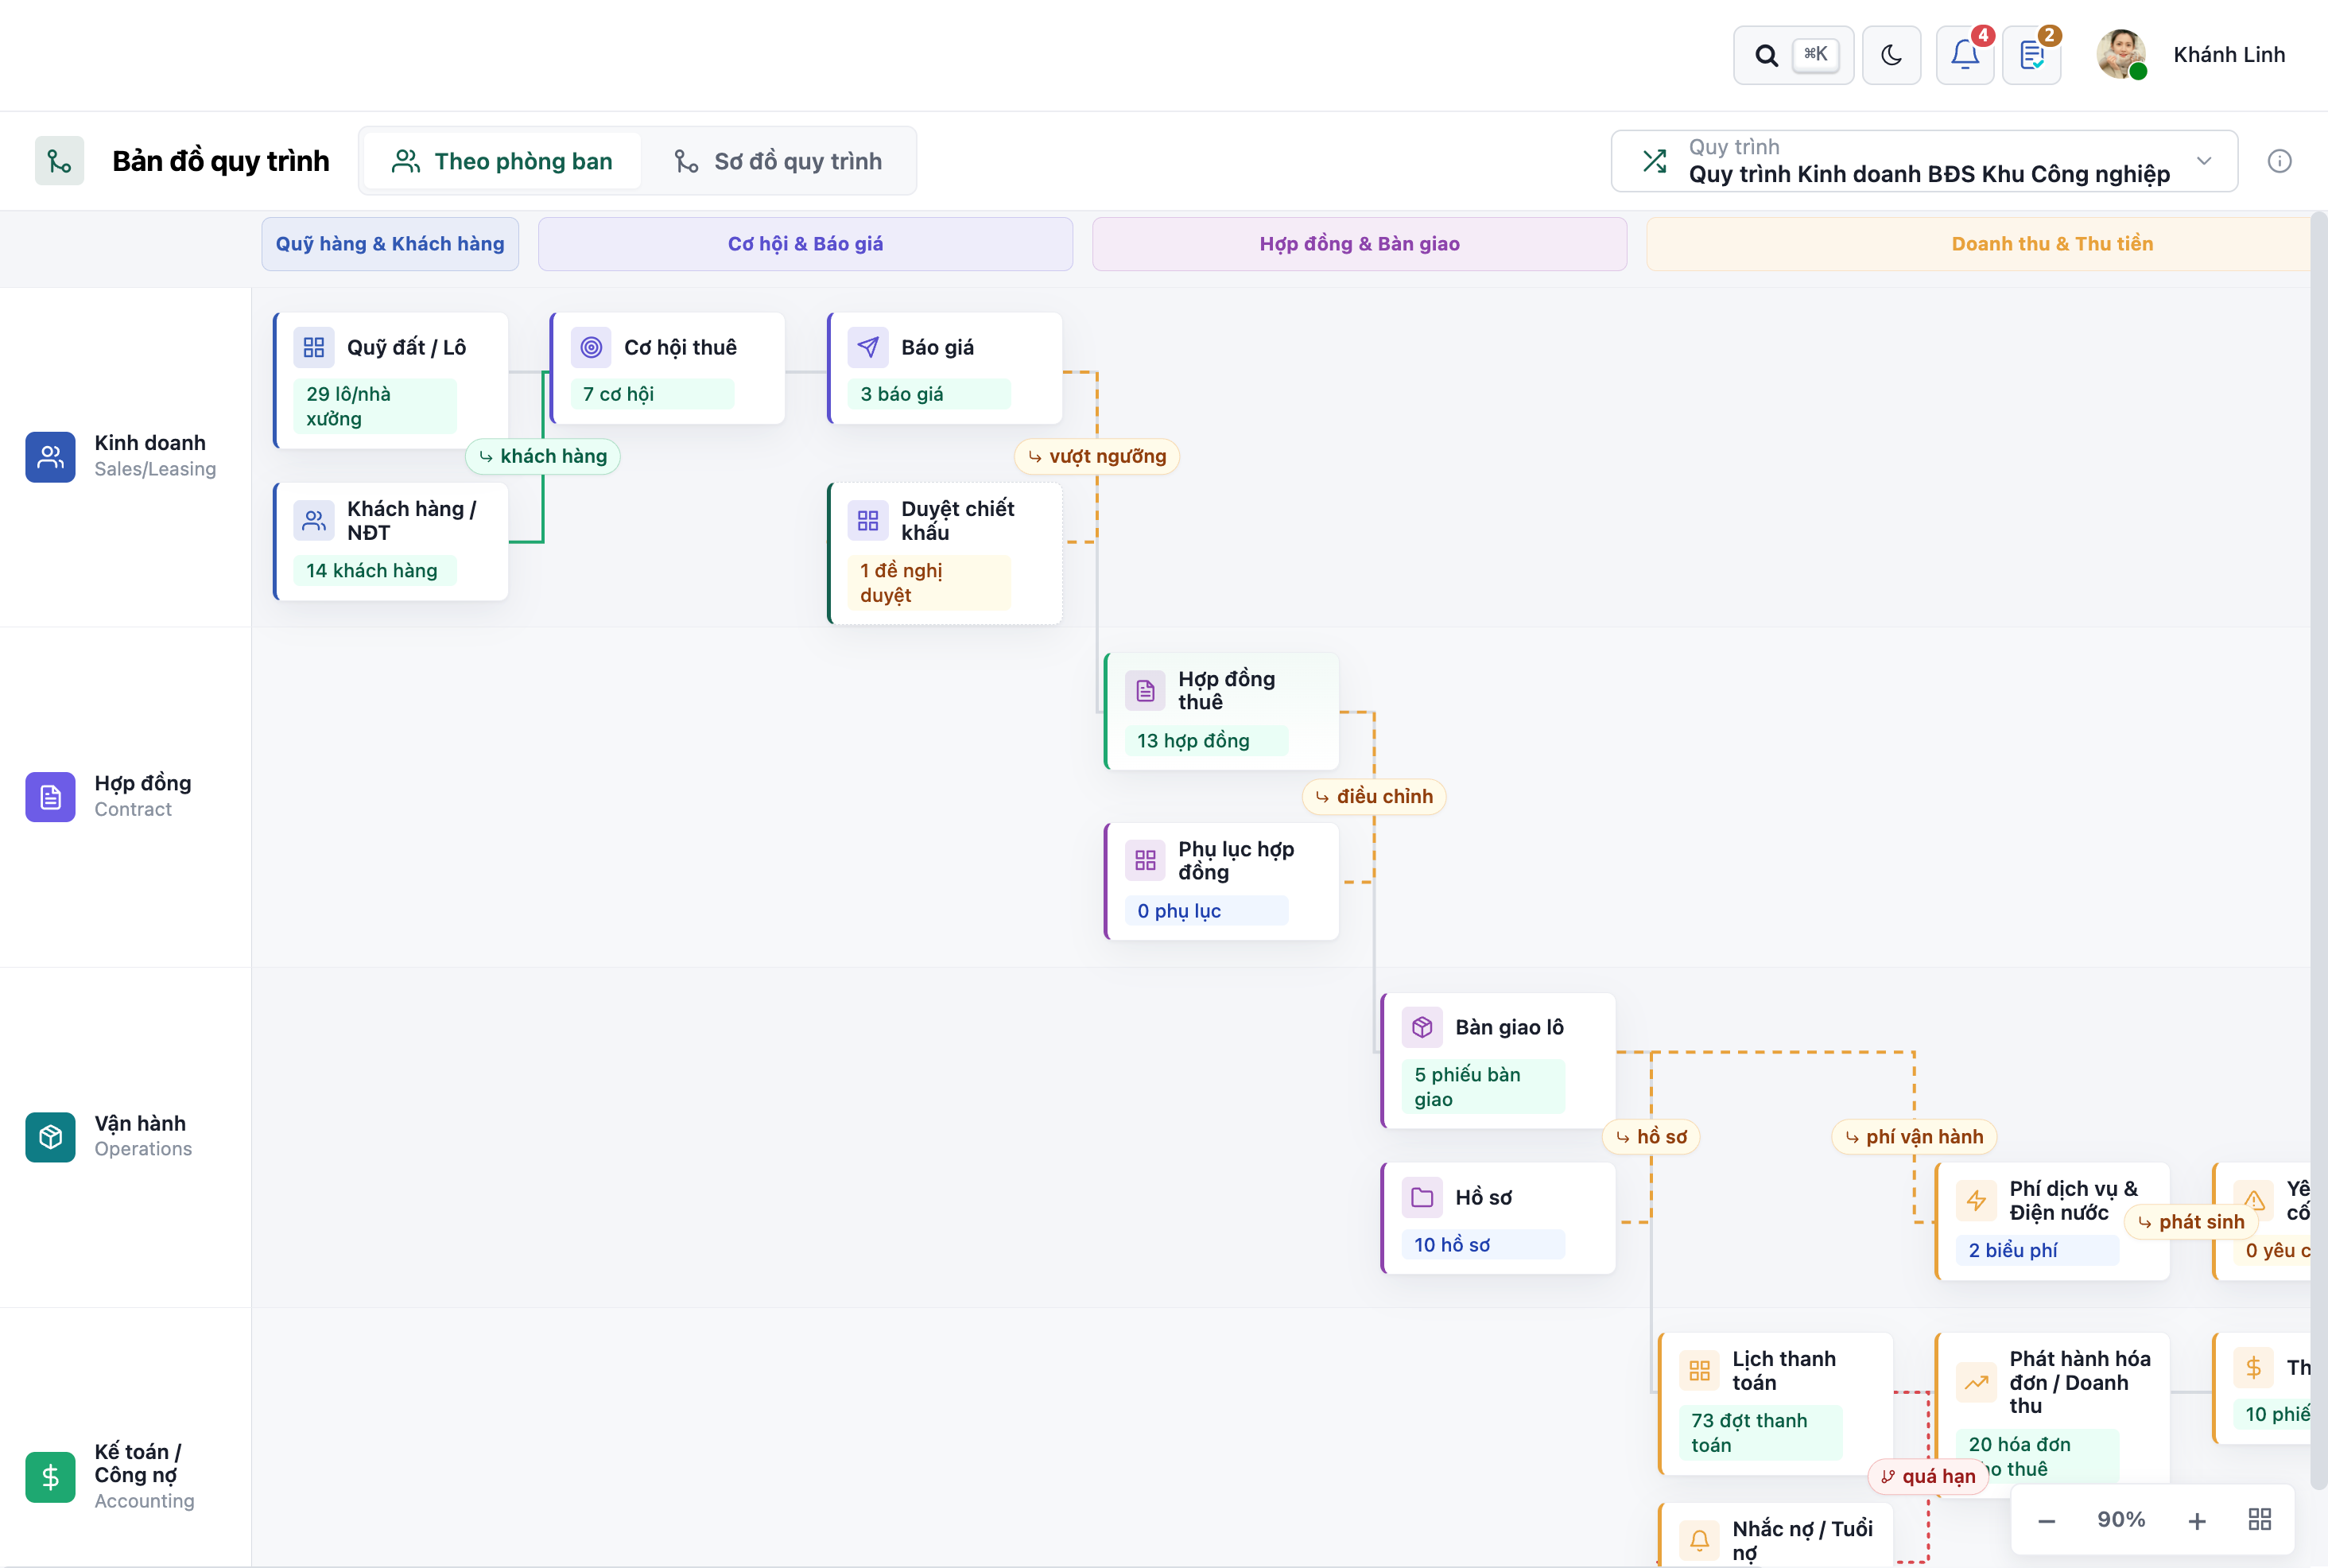Viewport: 2328px width, 1568px height.
Task: Click the Kế toán Accounting dollar icon
Action: [50, 1477]
